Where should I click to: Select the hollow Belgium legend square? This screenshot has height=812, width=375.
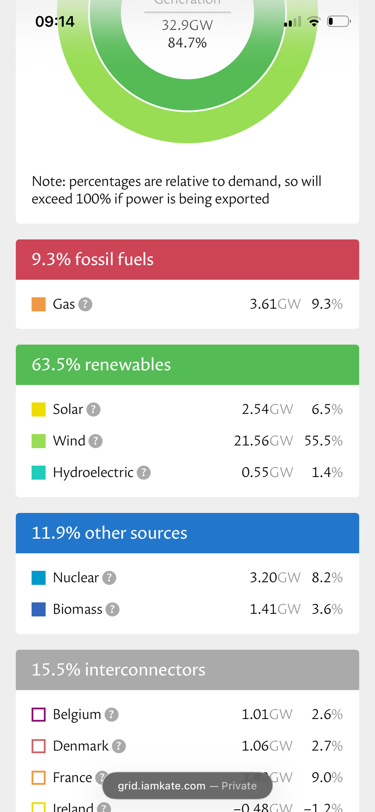click(x=39, y=715)
